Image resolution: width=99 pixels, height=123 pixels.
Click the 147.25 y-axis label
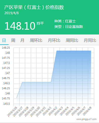6,68
